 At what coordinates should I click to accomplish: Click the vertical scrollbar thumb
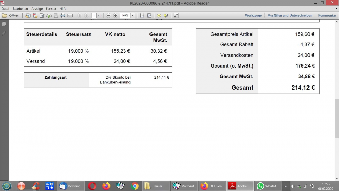coord(337,118)
